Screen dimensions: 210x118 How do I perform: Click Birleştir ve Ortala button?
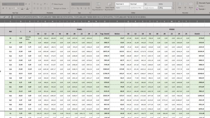[x=59, y=8]
